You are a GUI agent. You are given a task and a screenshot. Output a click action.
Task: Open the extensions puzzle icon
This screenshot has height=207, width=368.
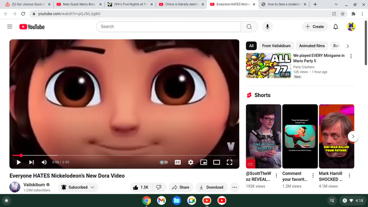(353, 14)
